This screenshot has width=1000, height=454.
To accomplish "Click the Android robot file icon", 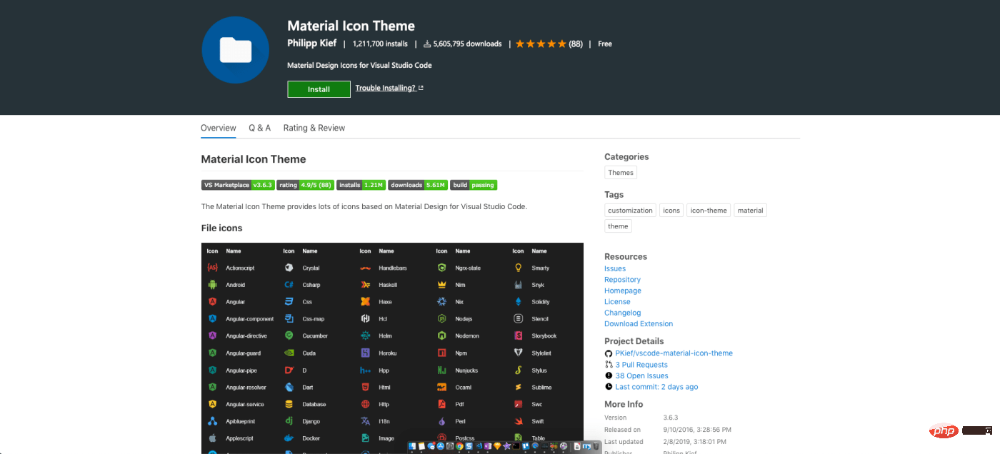I will (212, 285).
